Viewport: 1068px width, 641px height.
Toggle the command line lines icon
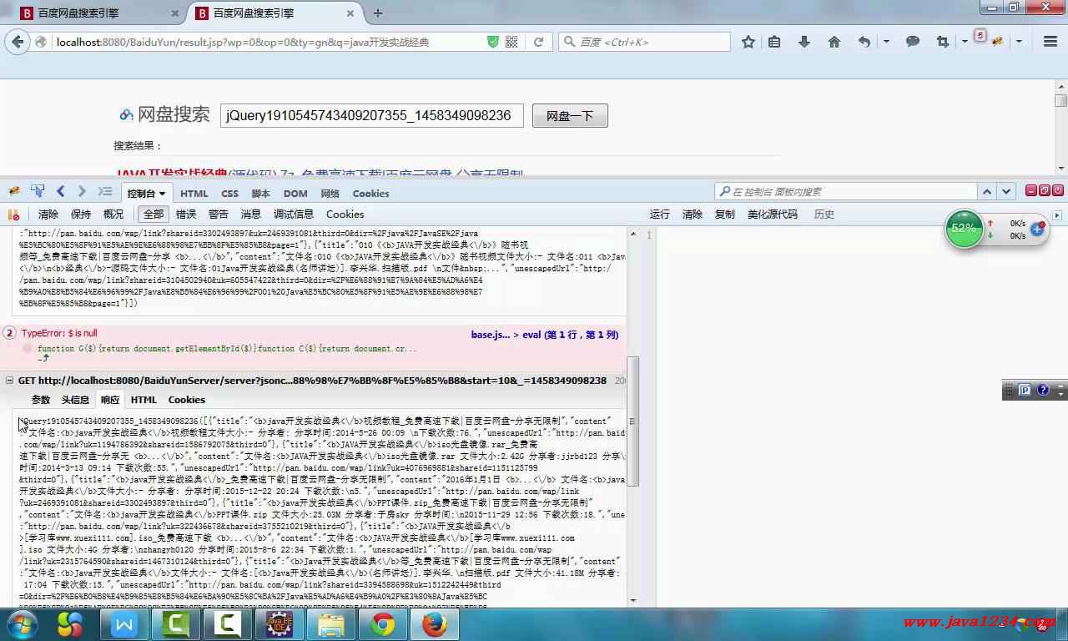tap(105, 192)
